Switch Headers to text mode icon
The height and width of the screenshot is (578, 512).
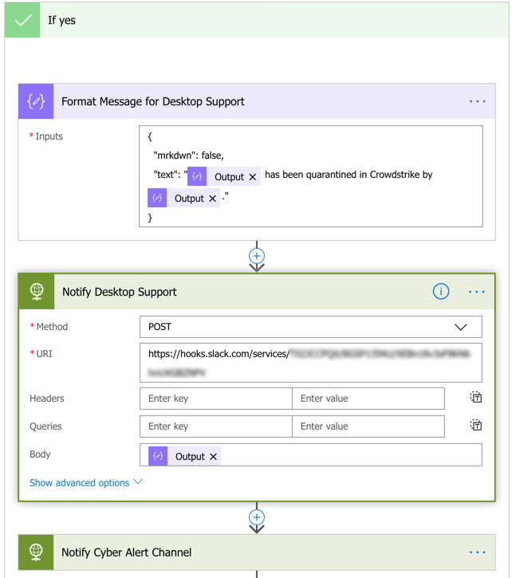click(475, 398)
